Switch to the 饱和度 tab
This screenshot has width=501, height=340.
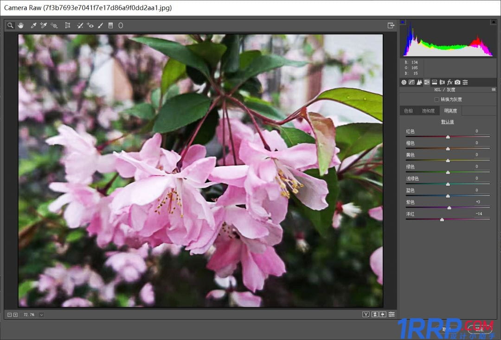click(428, 111)
